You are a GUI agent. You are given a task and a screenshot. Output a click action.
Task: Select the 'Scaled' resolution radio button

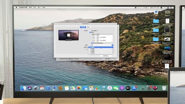click(90, 32)
